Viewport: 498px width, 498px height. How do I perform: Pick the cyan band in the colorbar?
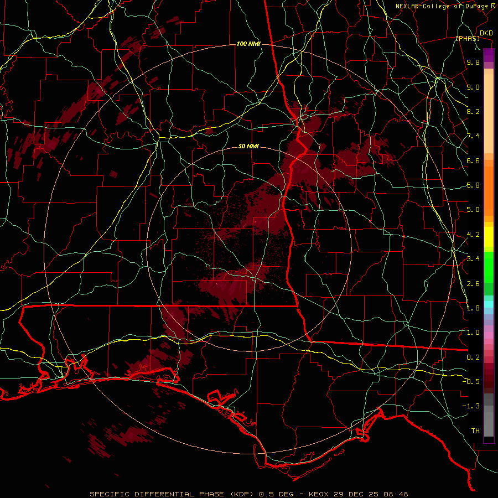(489, 304)
